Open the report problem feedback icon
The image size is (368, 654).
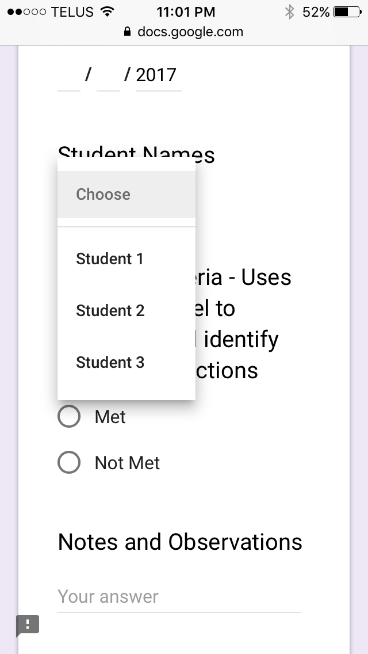tap(28, 625)
